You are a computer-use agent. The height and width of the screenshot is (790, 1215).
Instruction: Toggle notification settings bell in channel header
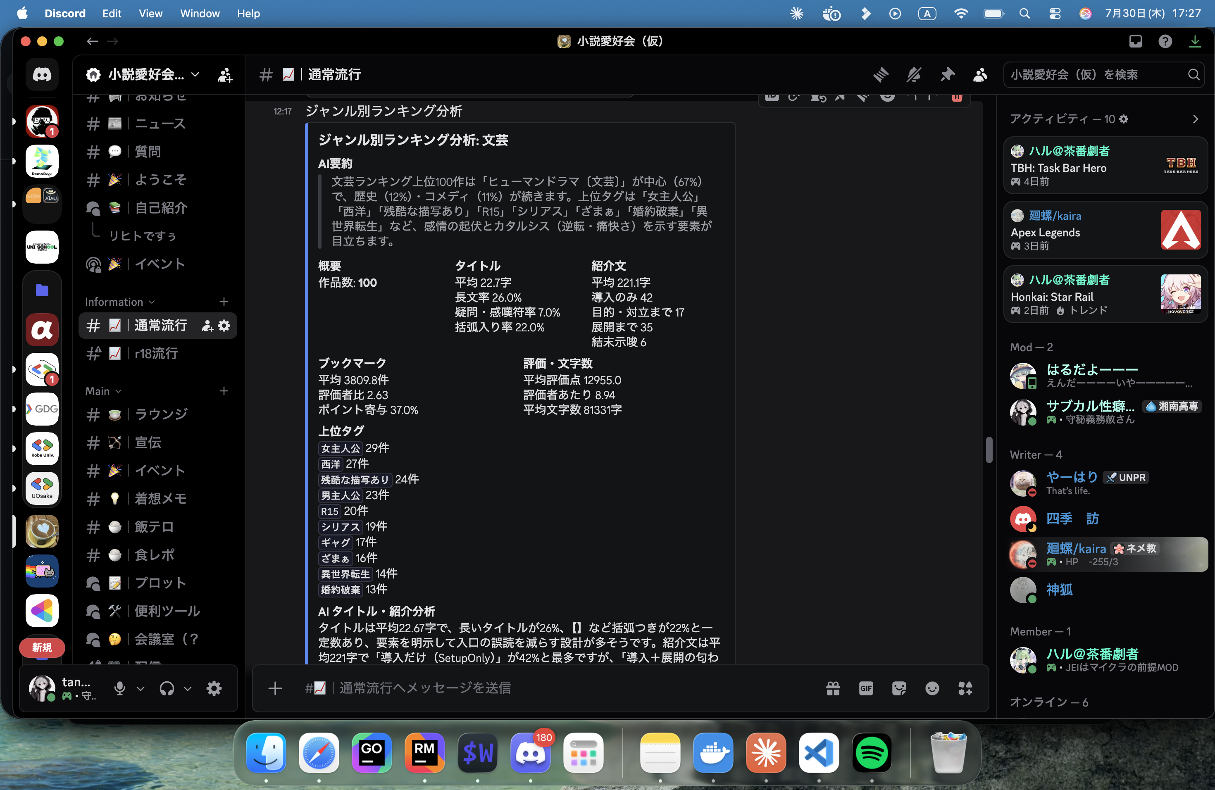click(914, 74)
